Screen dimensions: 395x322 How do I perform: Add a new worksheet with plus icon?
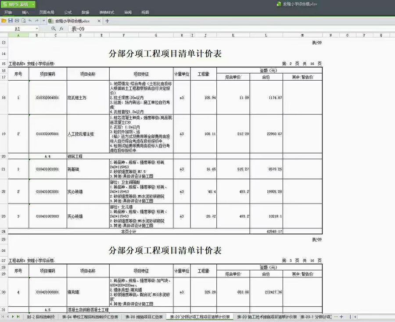point(341,317)
